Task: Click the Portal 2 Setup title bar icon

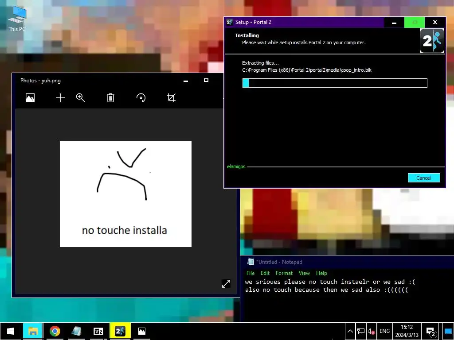Action: click(x=230, y=22)
